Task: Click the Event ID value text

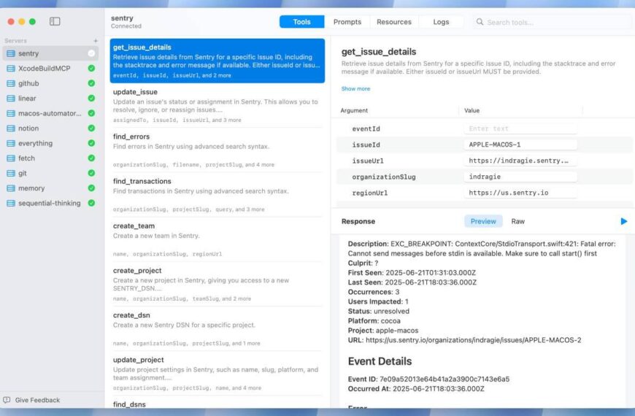Action: click(x=445, y=379)
